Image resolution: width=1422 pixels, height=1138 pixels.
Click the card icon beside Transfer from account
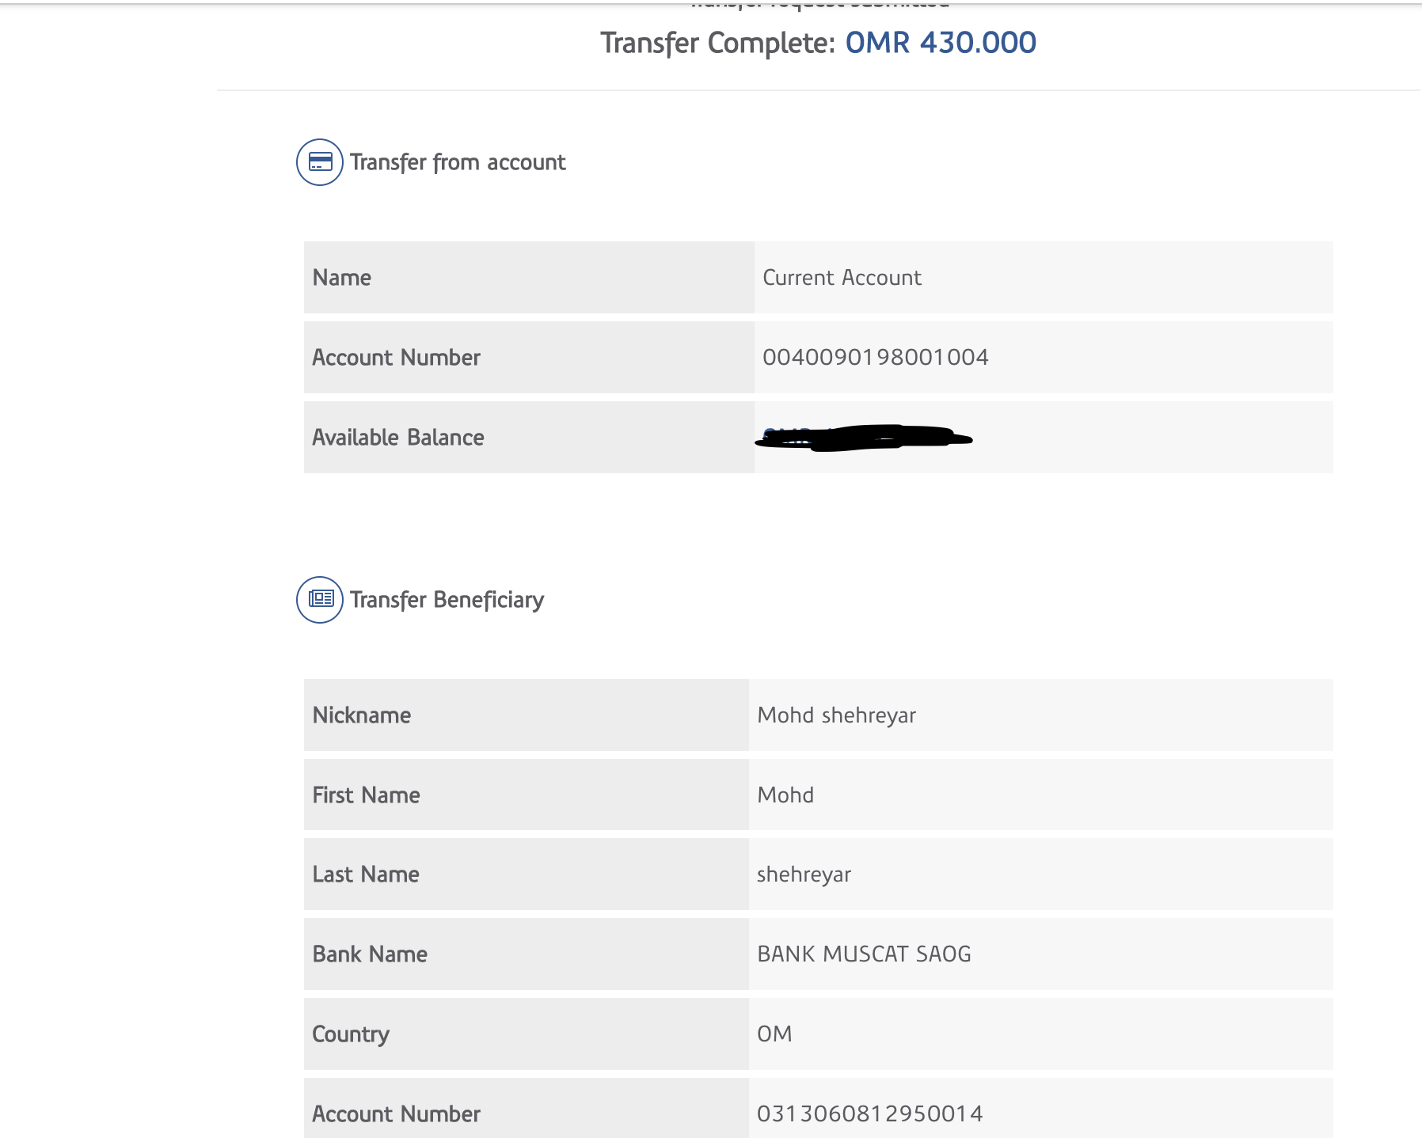click(320, 162)
